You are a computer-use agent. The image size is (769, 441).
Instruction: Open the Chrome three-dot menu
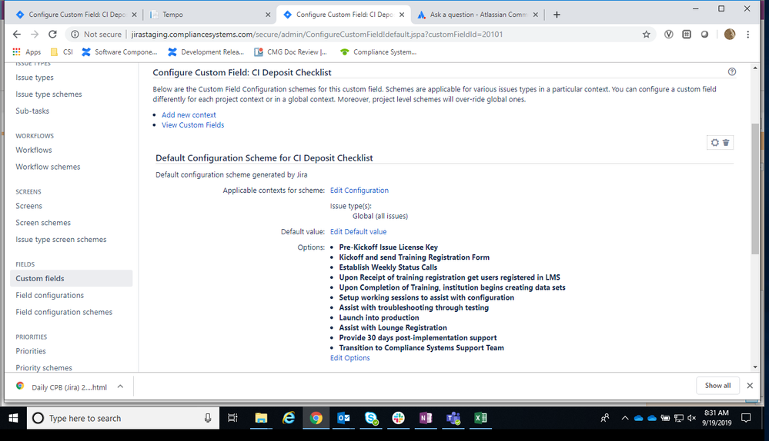pyautogui.click(x=747, y=35)
